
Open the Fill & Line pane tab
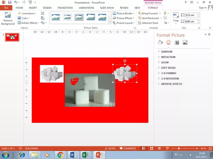pos(160,42)
